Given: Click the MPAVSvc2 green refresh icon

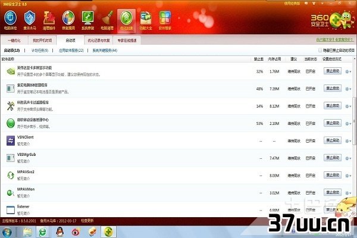Looking at the screenshot, I should point(11,176).
